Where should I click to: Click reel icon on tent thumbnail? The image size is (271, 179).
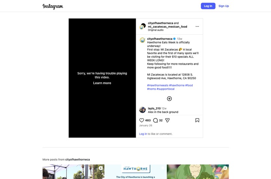pos(101,168)
